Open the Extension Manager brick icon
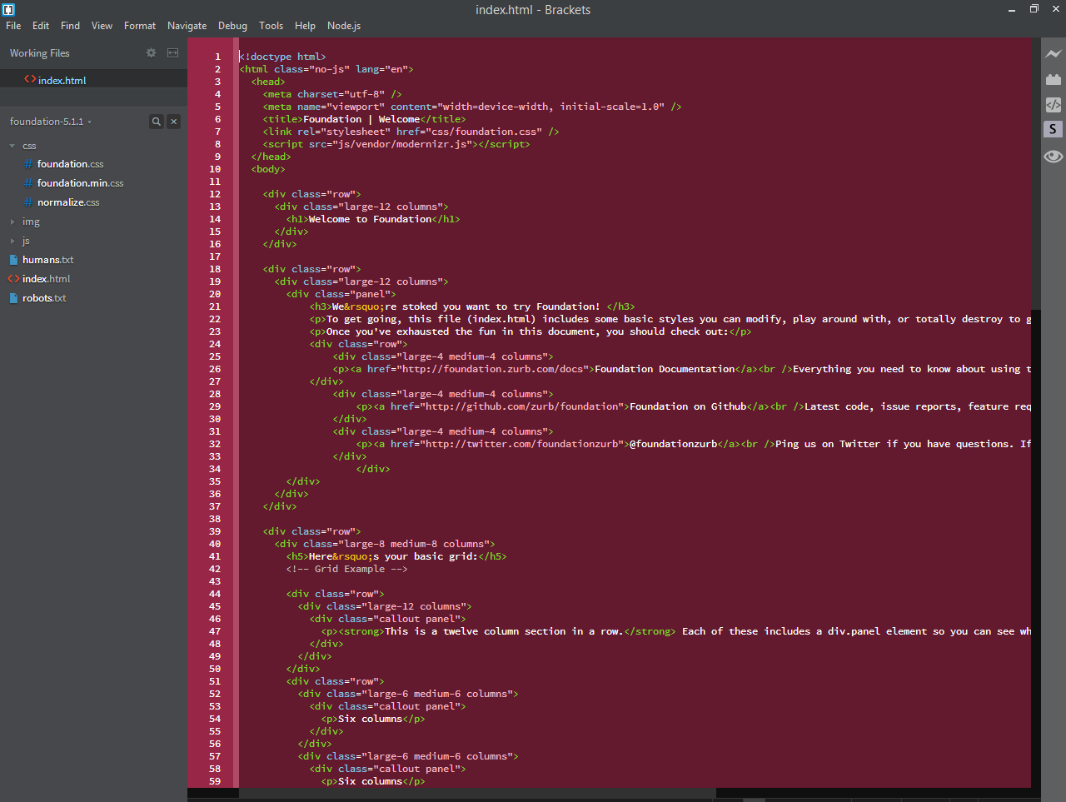 (1054, 79)
